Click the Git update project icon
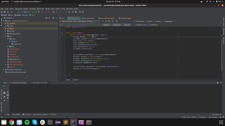The width and height of the screenshot is (225, 126). pos(57,12)
